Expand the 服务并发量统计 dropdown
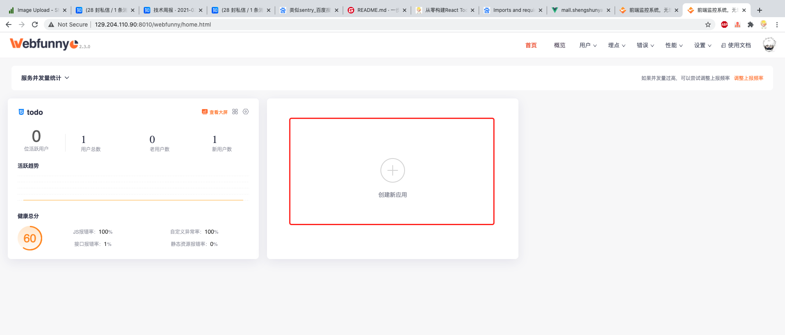This screenshot has width=785, height=335. coord(45,78)
